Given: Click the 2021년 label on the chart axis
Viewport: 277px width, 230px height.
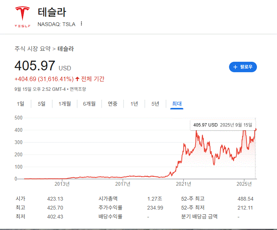Looking at the screenshot, I should click(183, 184).
